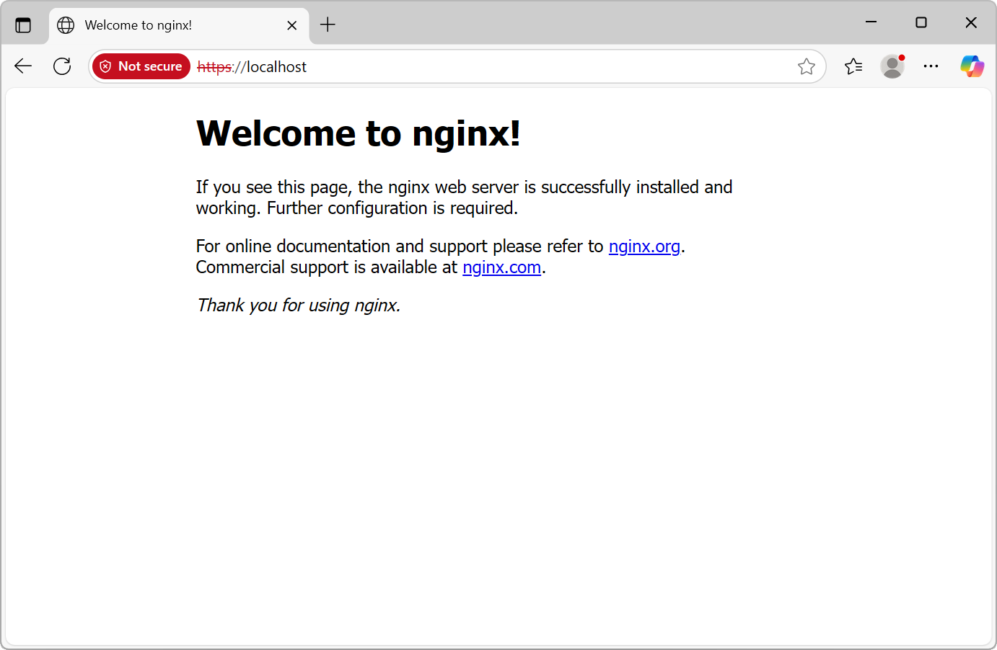Close the Welcome to nginx! tab
The width and height of the screenshot is (997, 650).
pos(292,25)
